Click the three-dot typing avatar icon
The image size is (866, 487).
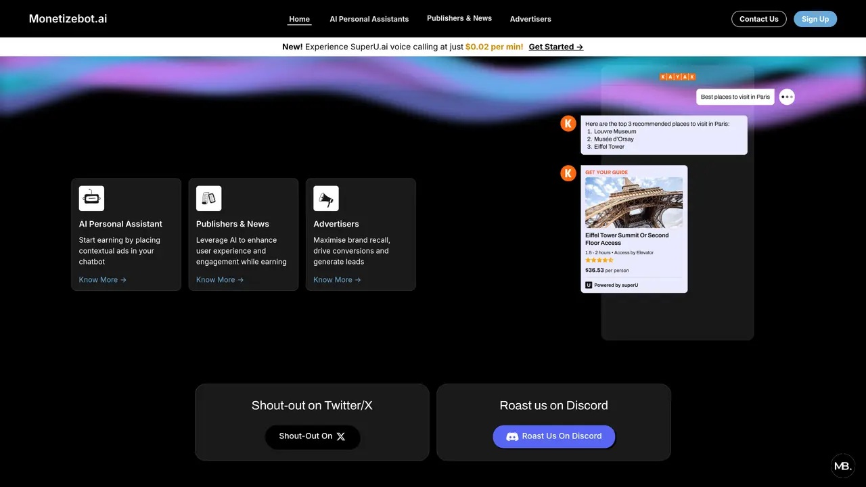786,97
